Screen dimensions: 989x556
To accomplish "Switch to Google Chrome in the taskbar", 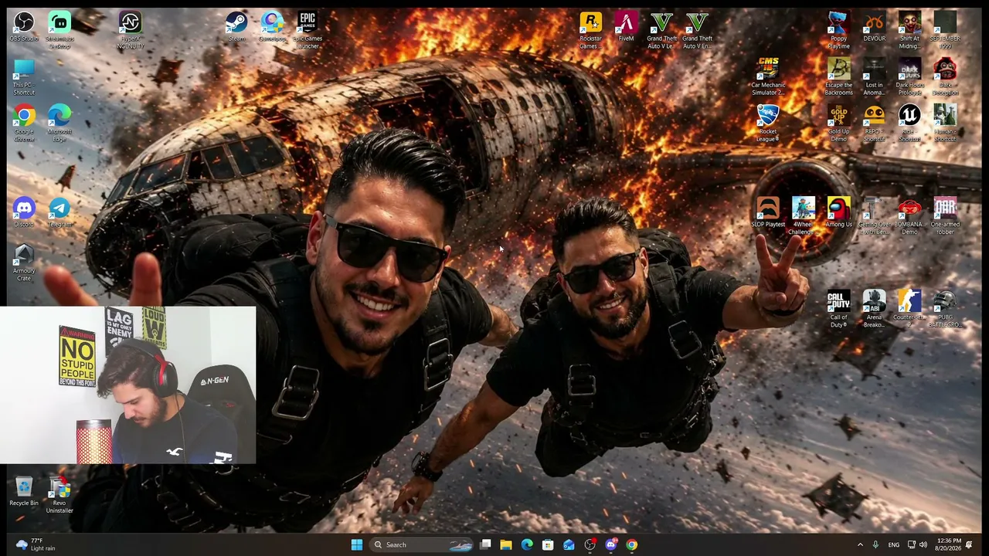I will point(632,544).
